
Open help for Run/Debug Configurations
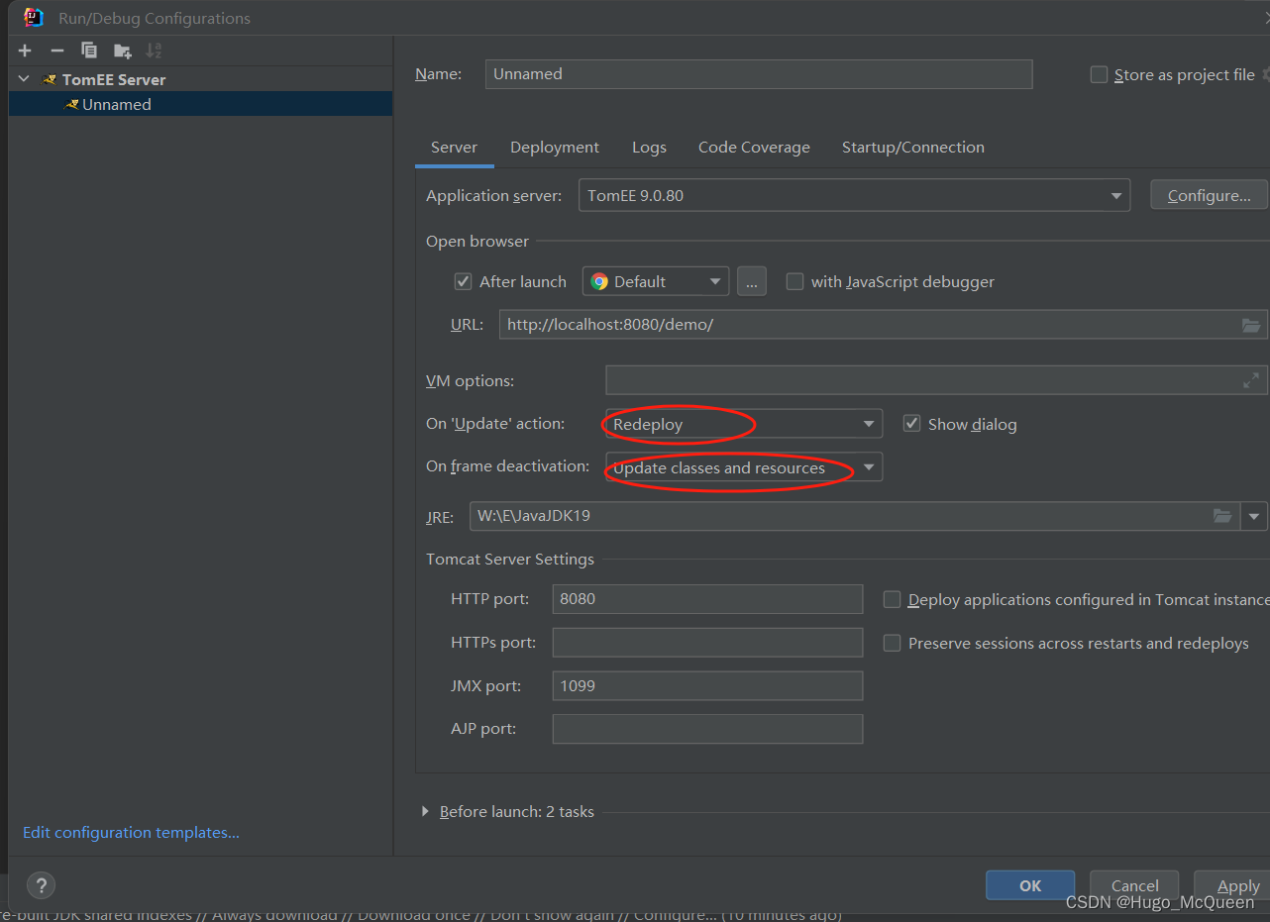coord(40,885)
